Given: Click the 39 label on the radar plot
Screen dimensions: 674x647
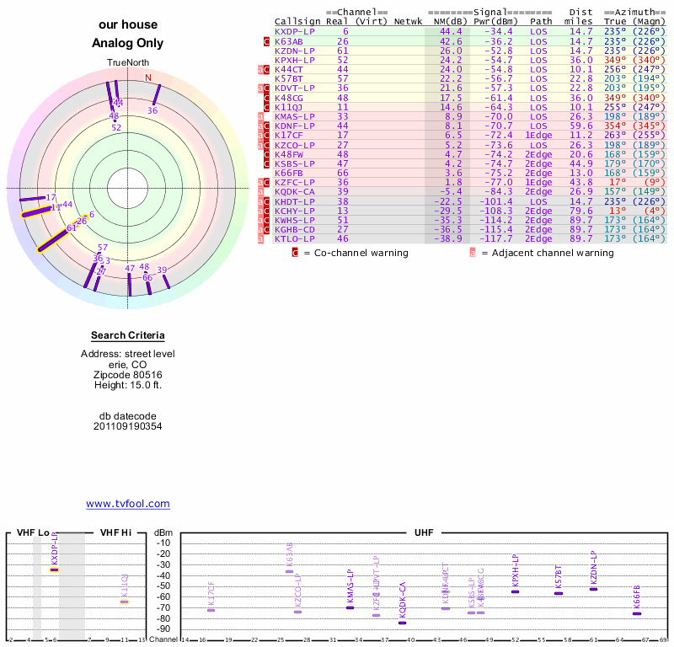Looking at the screenshot, I should click(x=162, y=270).
